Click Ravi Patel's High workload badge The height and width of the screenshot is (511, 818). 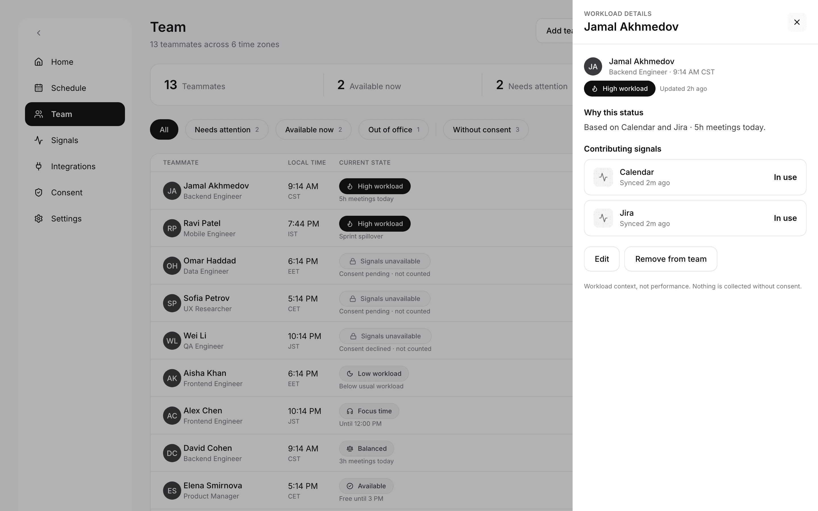[x=375, y=224]
